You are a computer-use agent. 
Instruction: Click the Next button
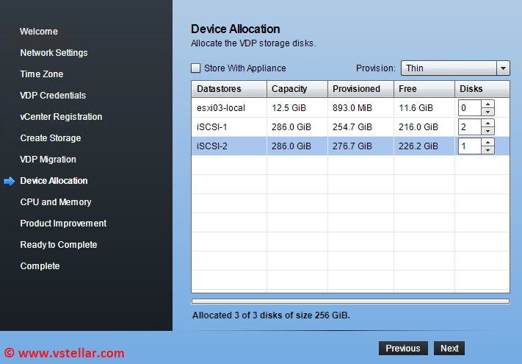[449, 349]
